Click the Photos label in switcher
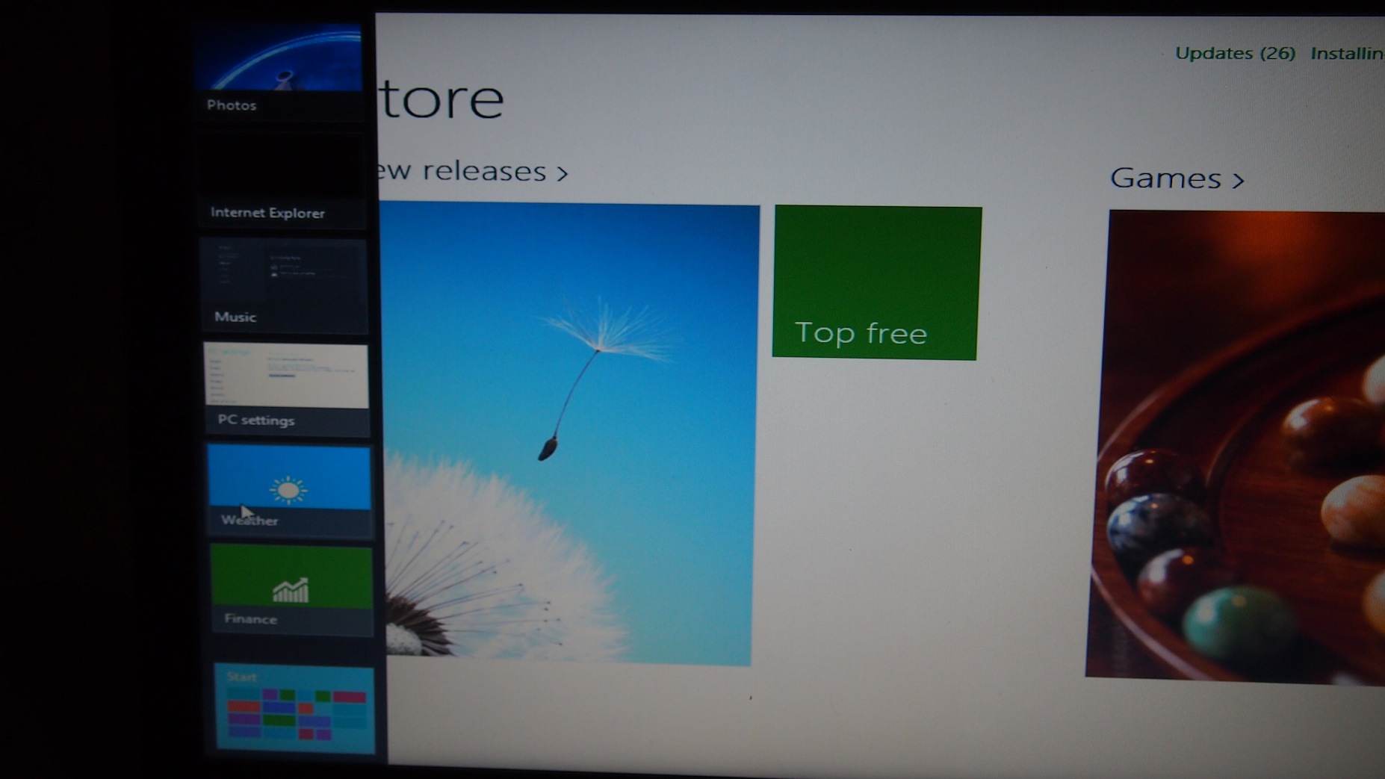 tap(232, 105)
